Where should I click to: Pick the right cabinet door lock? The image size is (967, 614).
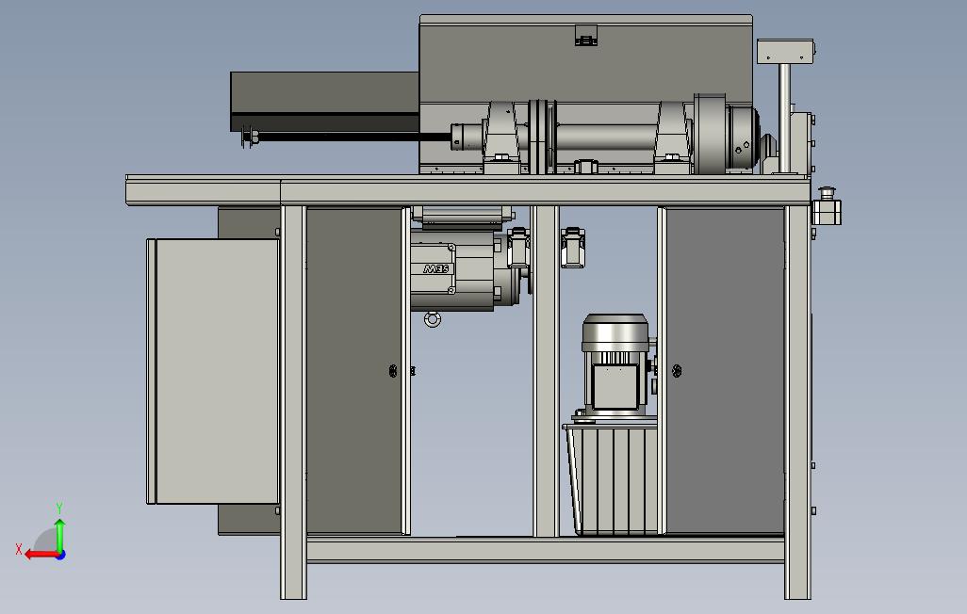(677, 370)
